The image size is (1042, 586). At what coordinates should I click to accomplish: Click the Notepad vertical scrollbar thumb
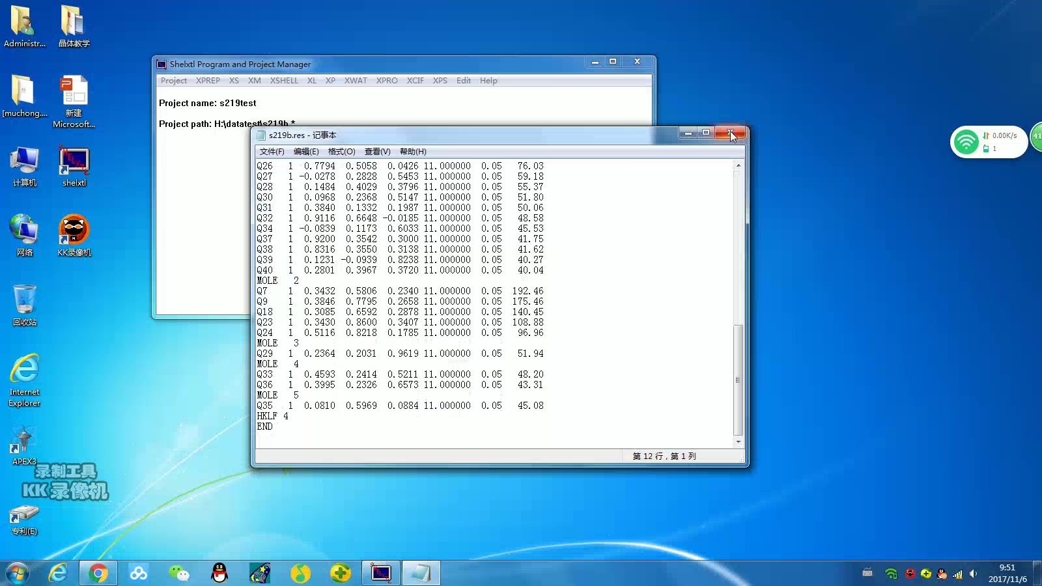738,380
